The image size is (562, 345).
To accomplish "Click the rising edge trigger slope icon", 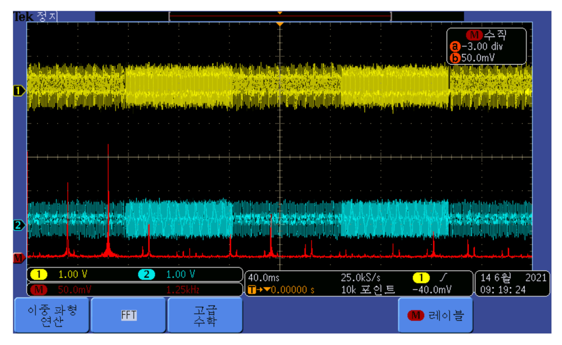I will click(442, 278).
